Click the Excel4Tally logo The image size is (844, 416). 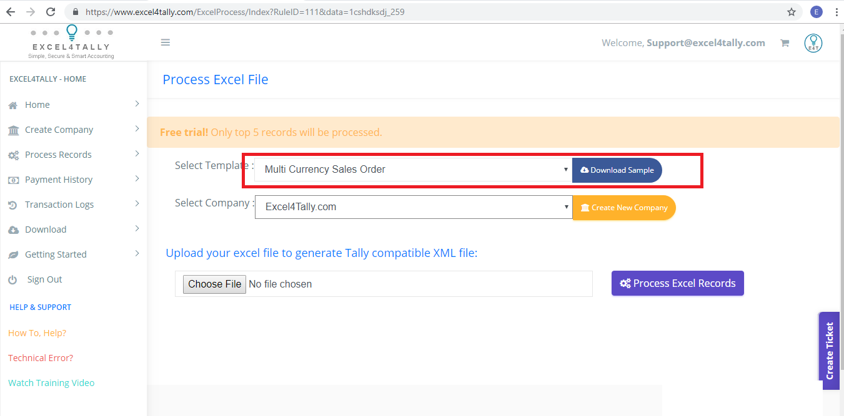[71, 42]
